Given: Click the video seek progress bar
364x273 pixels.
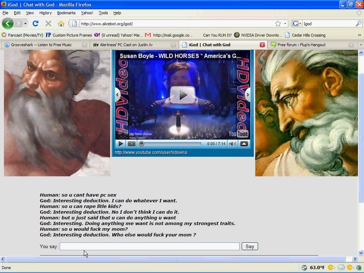Looking at the screenshot, I should [x=171, y=144].
